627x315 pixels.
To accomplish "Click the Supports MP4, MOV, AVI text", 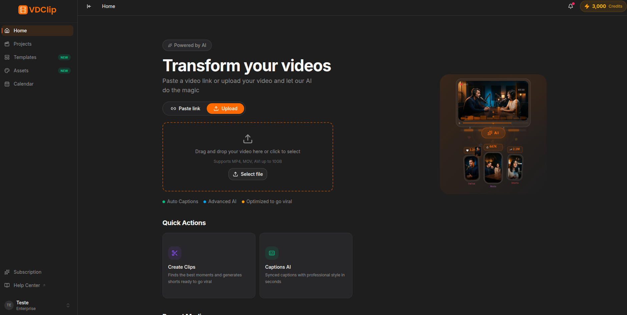I will click(248, 161).
